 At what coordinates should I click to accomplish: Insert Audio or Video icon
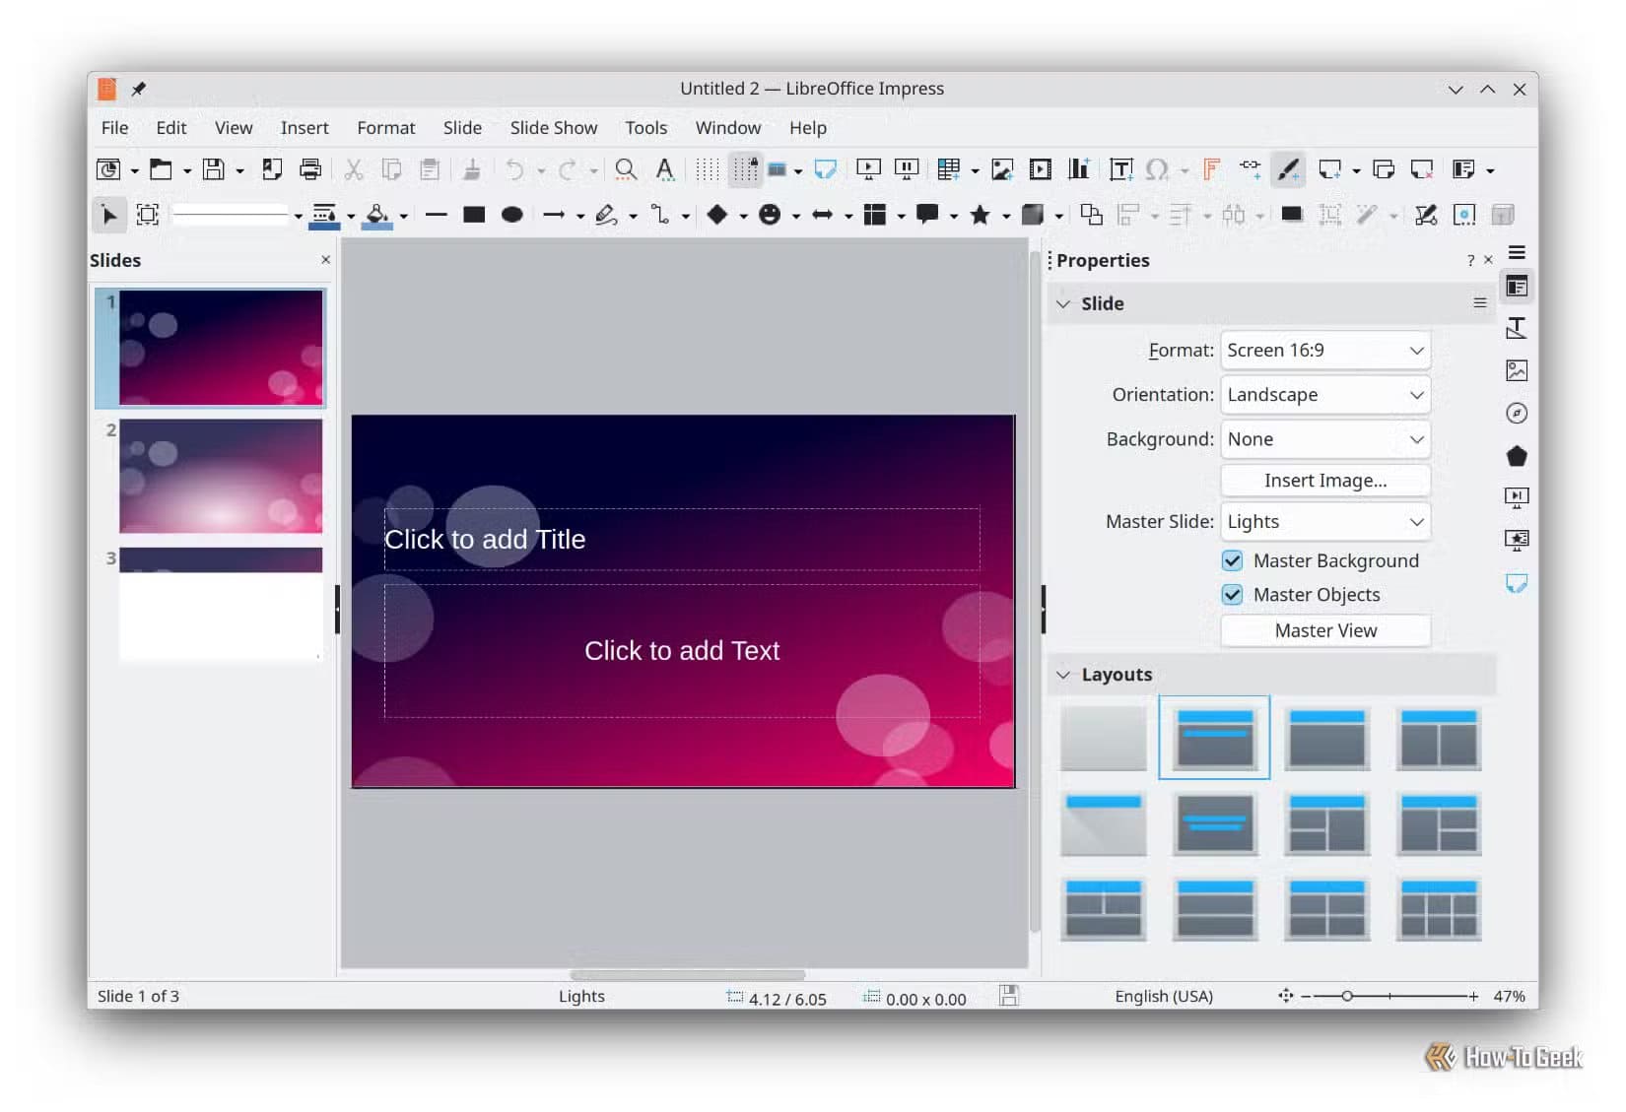(1041, 169)
